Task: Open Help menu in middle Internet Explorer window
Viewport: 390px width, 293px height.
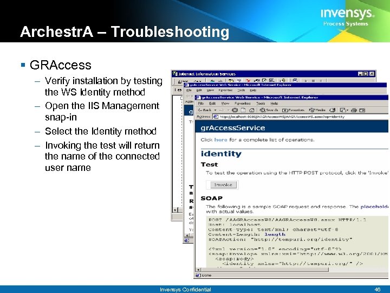Action: coord(253,90)
